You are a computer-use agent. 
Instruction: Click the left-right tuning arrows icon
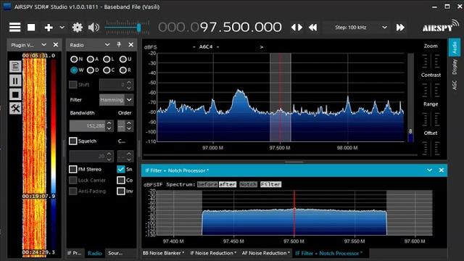coord(297,28)
